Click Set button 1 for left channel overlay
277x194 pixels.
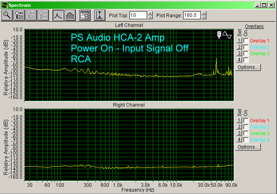[239, 41]
